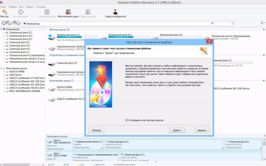
Task: Select USB2.0 CardReader MS USB Device in main panel
Action: click(x=231, y=88)
